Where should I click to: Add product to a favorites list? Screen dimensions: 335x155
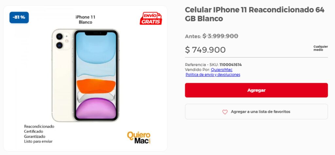pyautogui.click(x=256, y=112)
